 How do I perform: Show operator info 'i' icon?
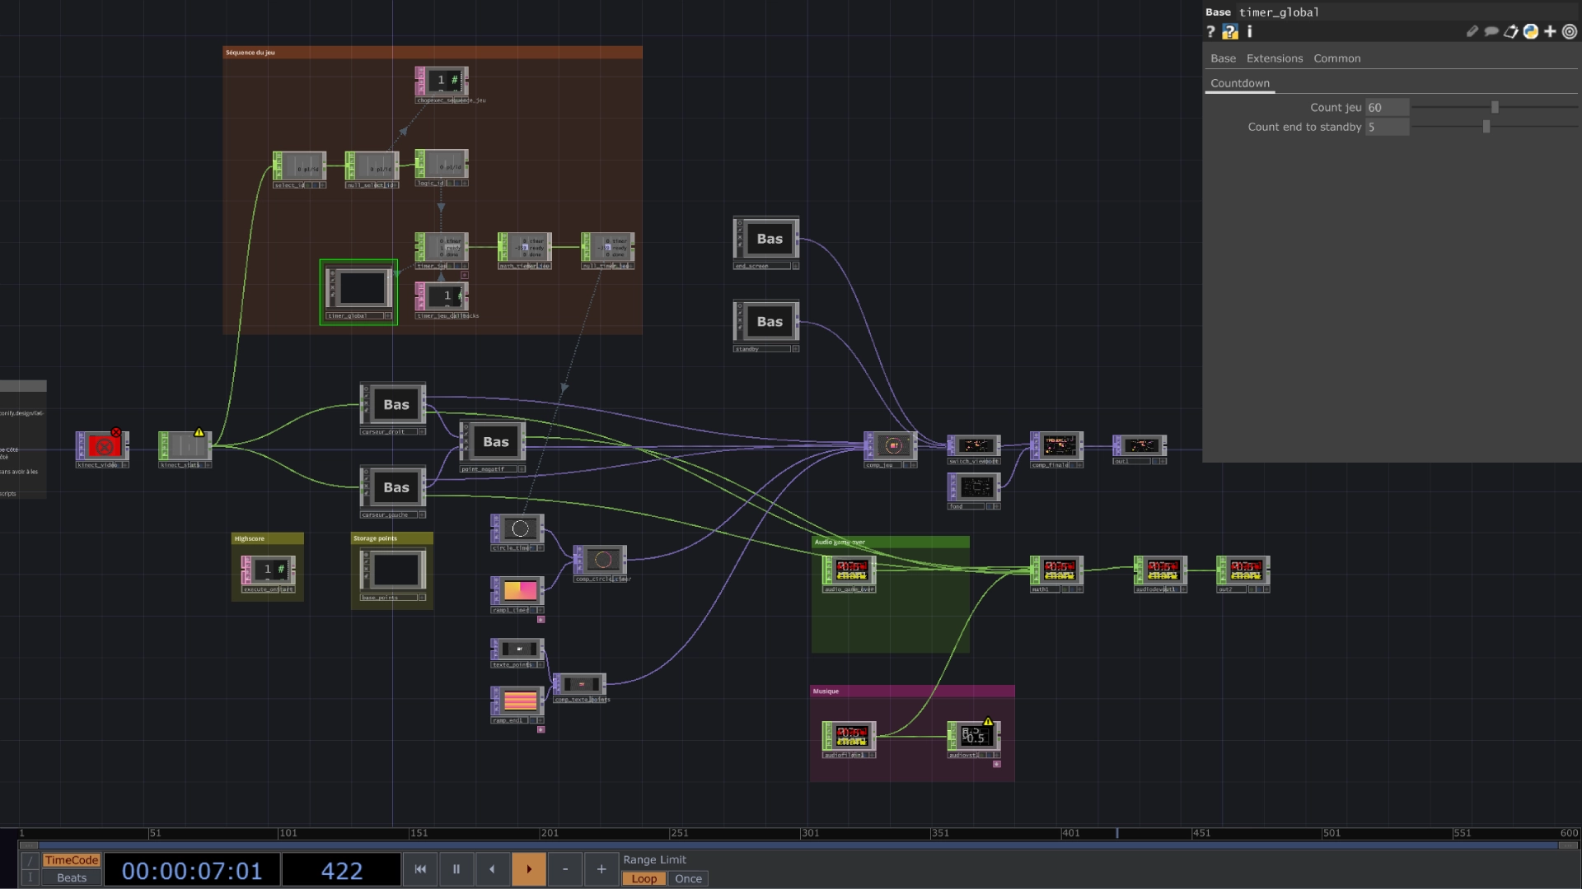(1250, 31)
